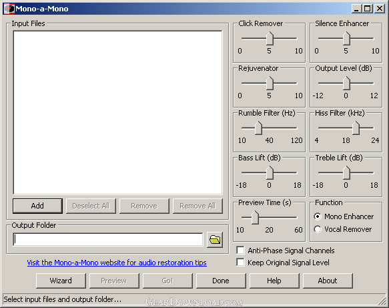Open the output folder browse icon
This screenshot has width=389, height=308.
pos(215,240)
